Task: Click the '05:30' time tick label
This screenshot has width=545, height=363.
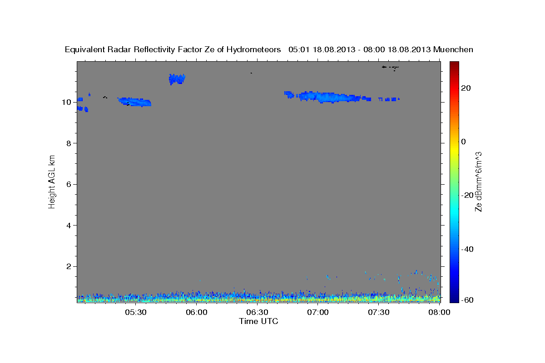Action: (135, 313)
